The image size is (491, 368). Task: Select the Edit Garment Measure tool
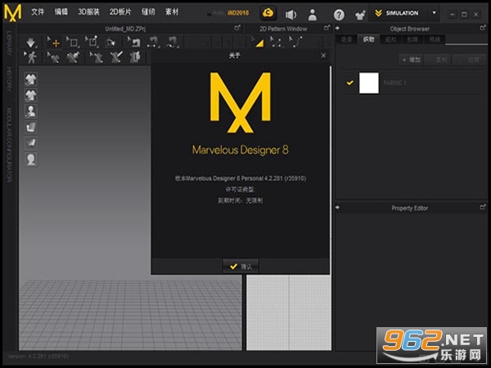(x=96, y=57)
